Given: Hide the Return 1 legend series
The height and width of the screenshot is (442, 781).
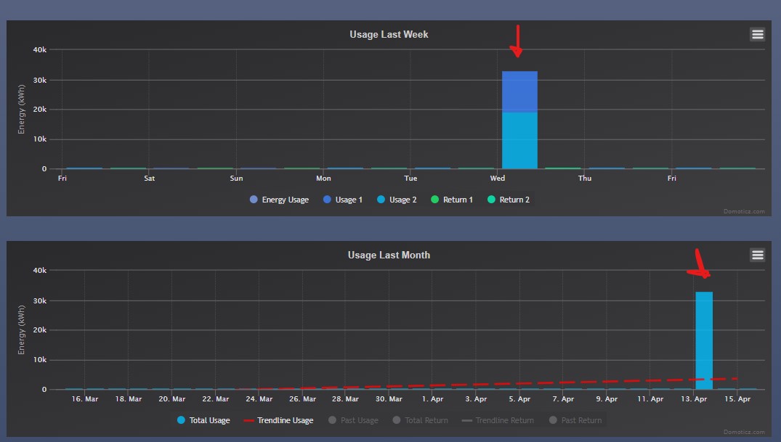Looking at the screenshot, I should (x=452, y=200).
